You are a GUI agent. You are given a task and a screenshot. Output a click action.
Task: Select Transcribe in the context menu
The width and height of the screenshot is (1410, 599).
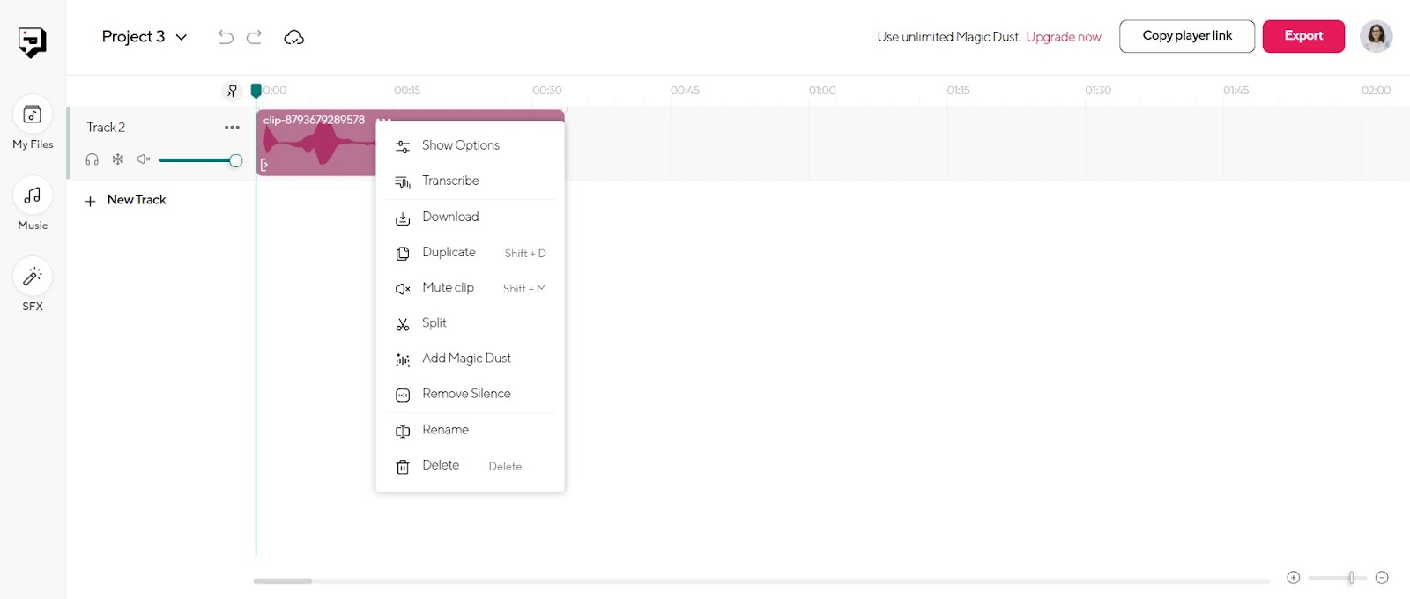click(470, 181)
